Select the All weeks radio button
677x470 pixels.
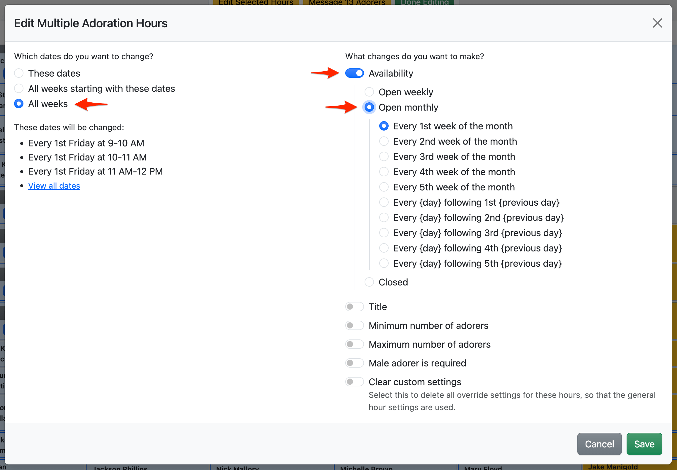click(x=19, y=104)
